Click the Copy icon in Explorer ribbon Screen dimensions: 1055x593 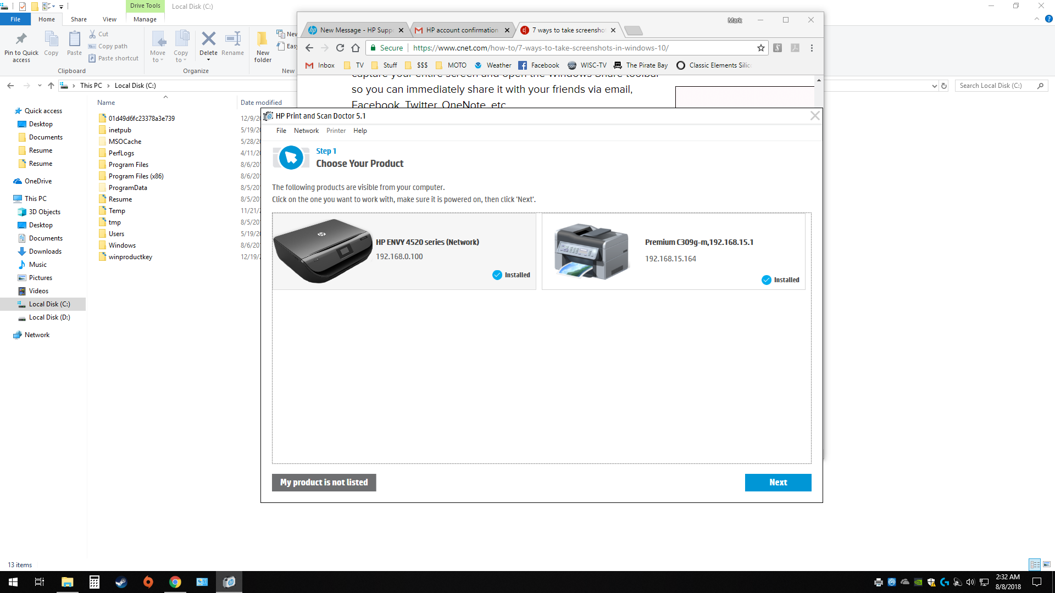tap(51, 44)
